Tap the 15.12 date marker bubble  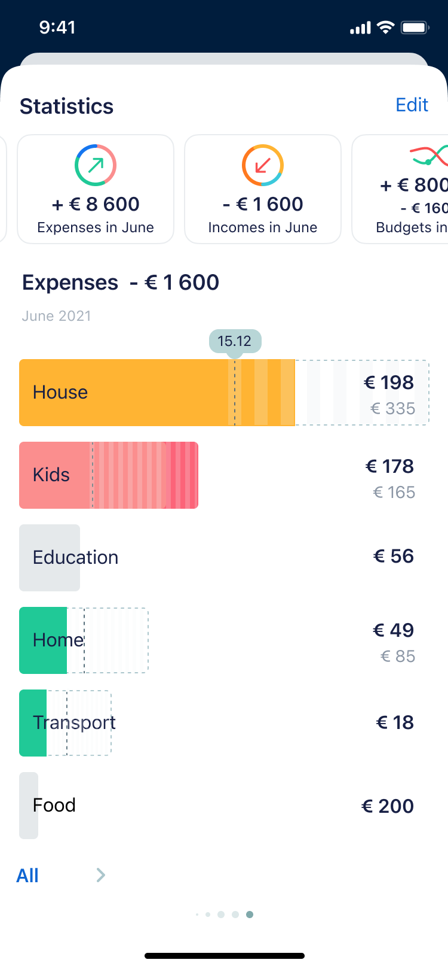235,341
